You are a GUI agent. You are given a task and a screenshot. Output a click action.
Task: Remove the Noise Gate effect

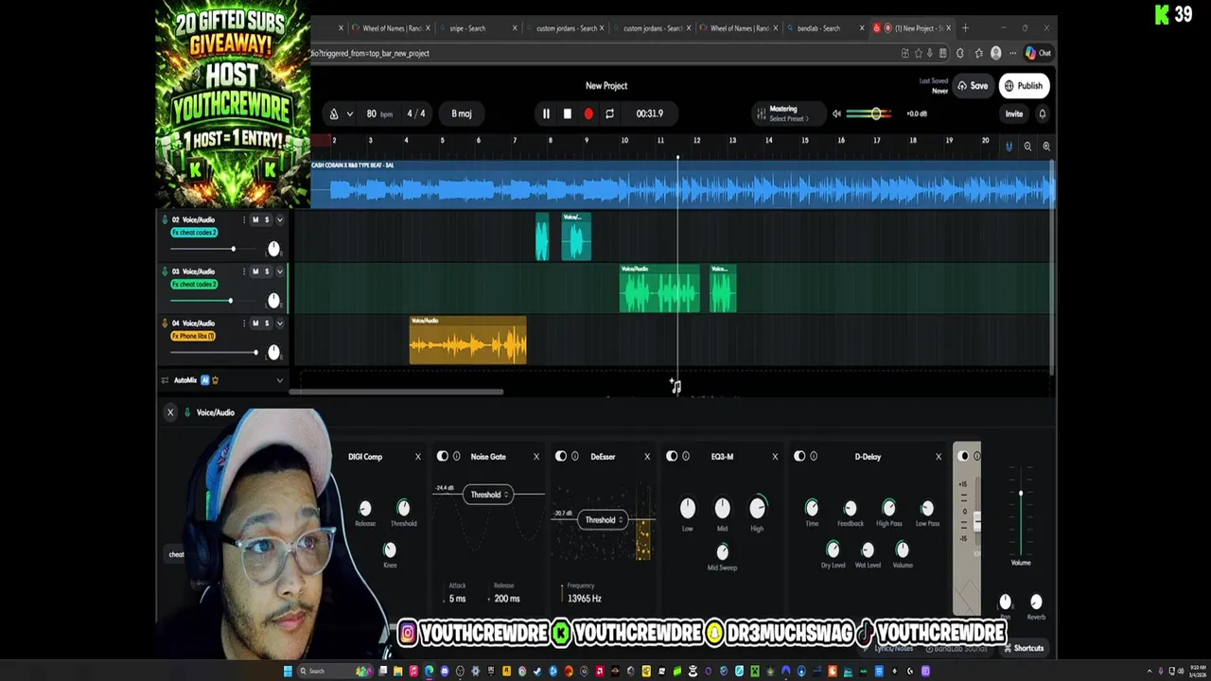click(535, 457)
